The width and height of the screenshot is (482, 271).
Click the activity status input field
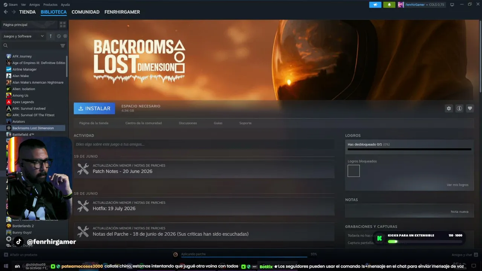pyautogui.click(x=204, y=144)
